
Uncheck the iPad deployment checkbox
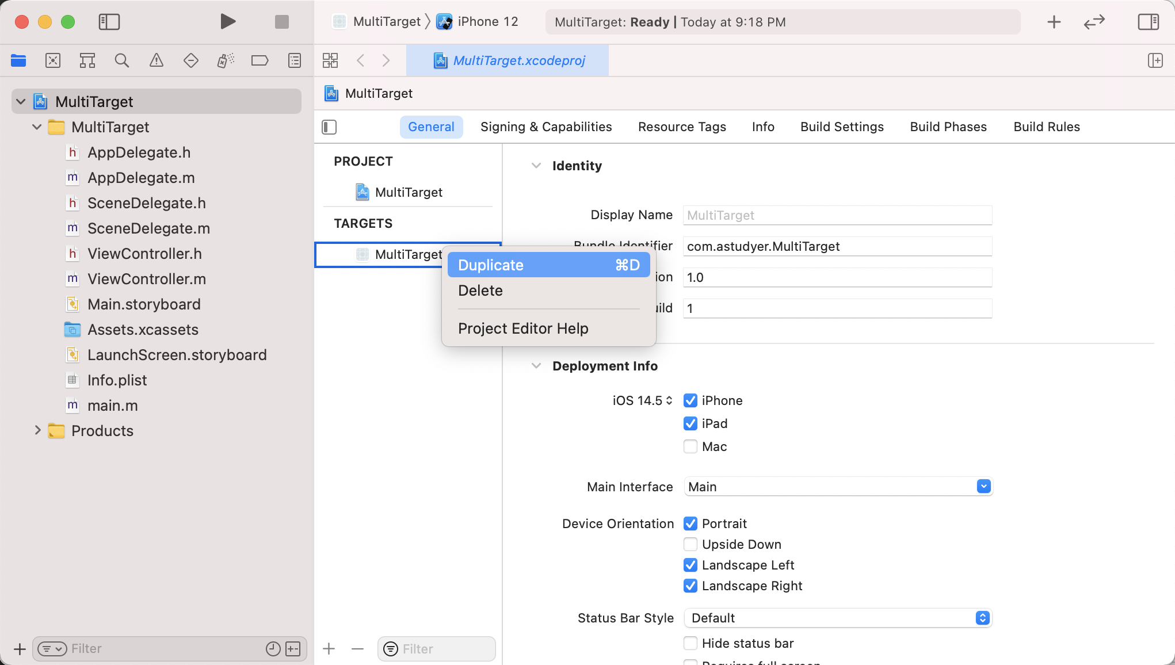pos(690,424)
